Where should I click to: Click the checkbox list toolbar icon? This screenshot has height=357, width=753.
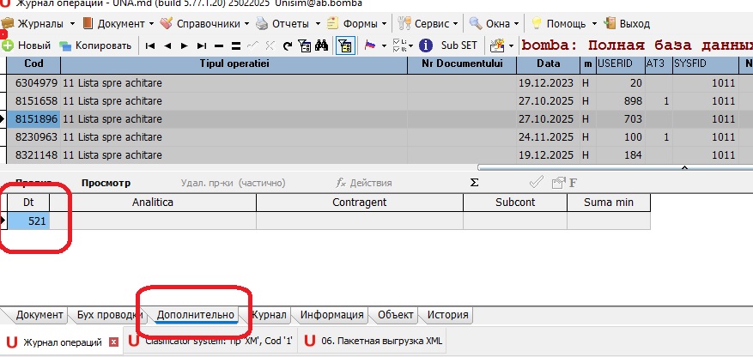click(399, 45)
